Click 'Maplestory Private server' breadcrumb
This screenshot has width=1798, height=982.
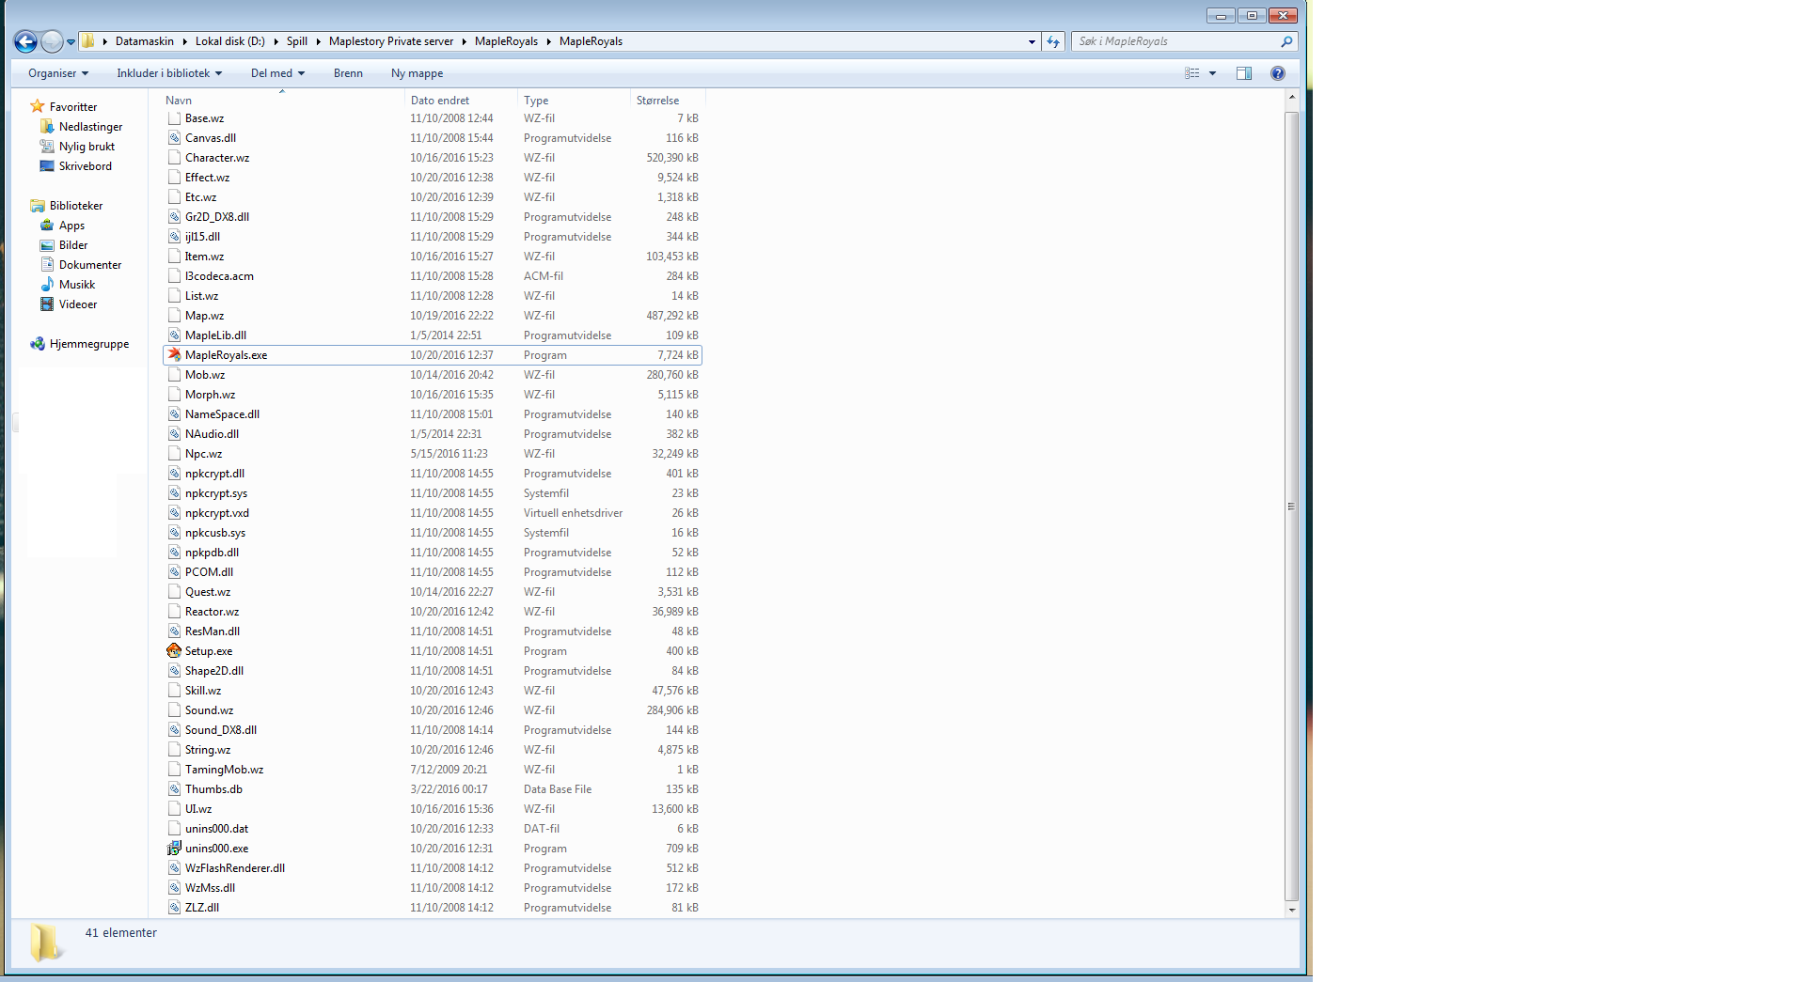(391, 41)
